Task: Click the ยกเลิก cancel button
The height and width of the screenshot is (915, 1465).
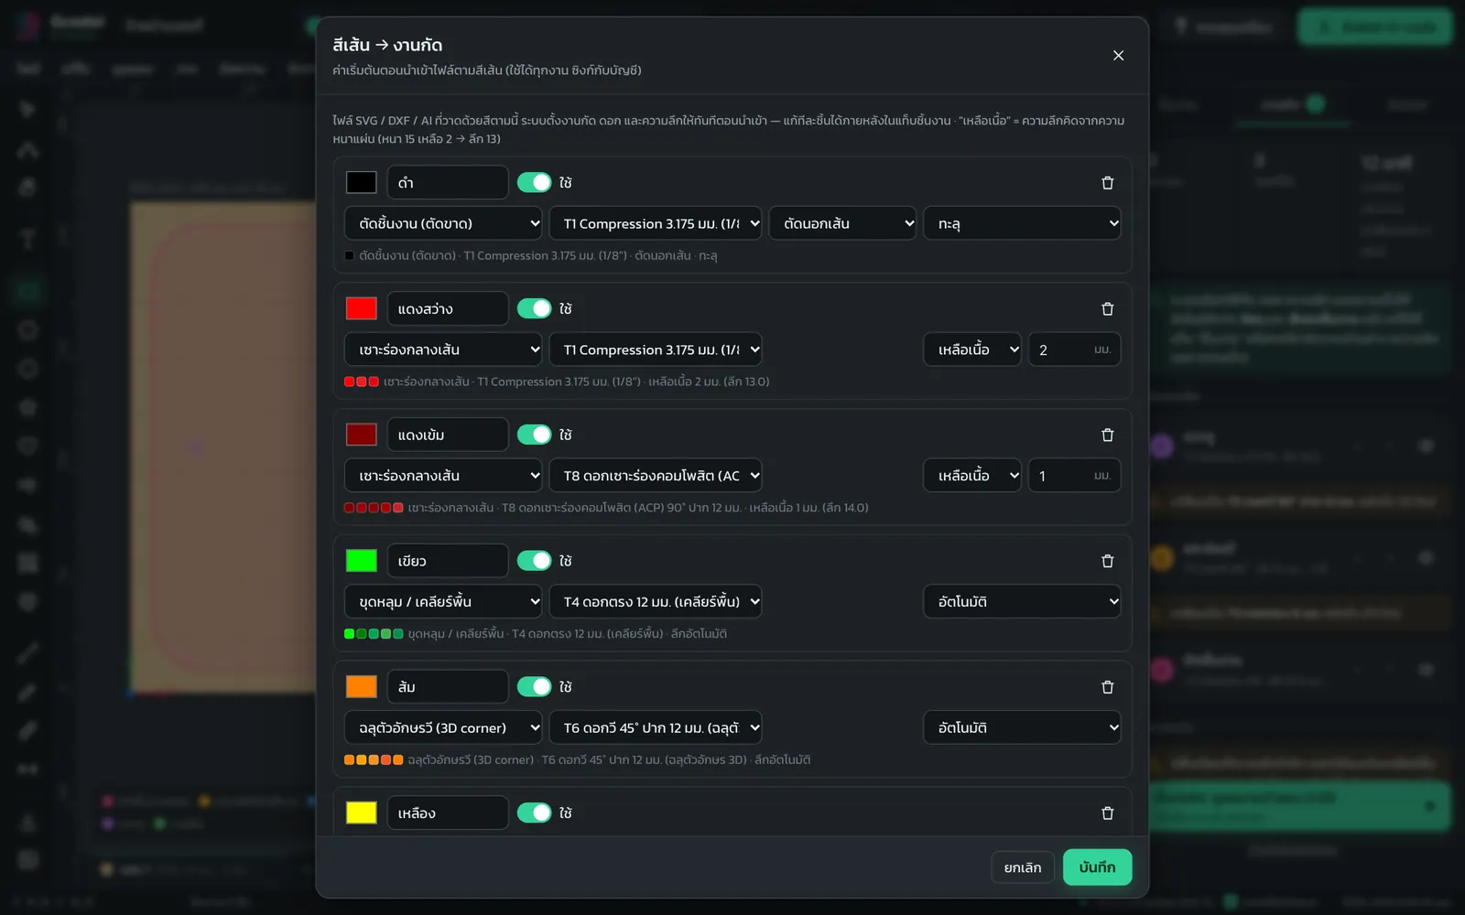Action: click(1023, 867)
